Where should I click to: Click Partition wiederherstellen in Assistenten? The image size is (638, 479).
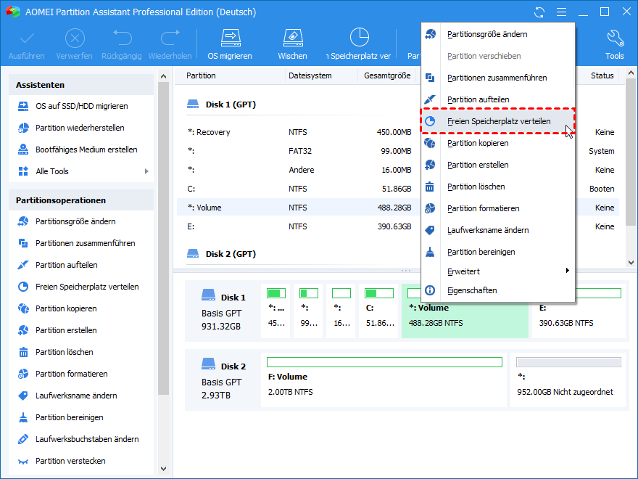pos(79,128)
